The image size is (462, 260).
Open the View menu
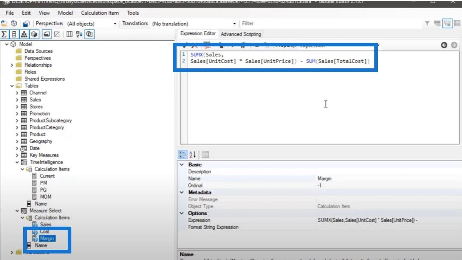(x=44, y=13)
